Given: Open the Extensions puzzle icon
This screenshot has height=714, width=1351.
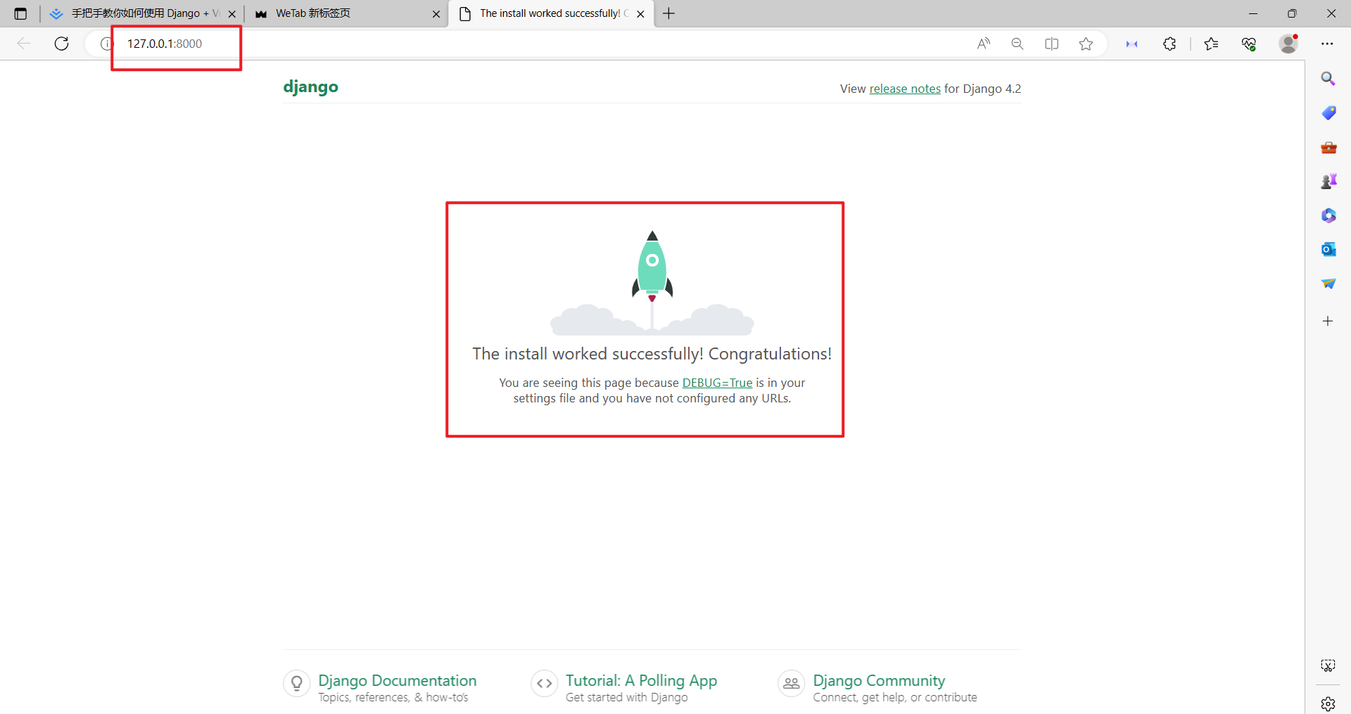Looking at the screenshot, I should 1169,44.
